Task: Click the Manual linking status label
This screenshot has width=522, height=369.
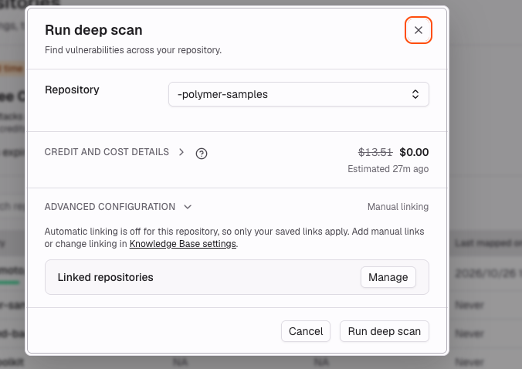Action: coord(398,207)
